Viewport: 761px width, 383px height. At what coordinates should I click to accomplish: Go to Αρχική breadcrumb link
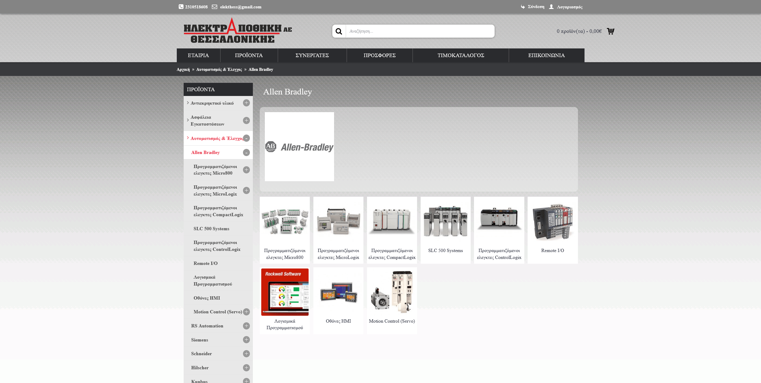(x=183, y=69)
